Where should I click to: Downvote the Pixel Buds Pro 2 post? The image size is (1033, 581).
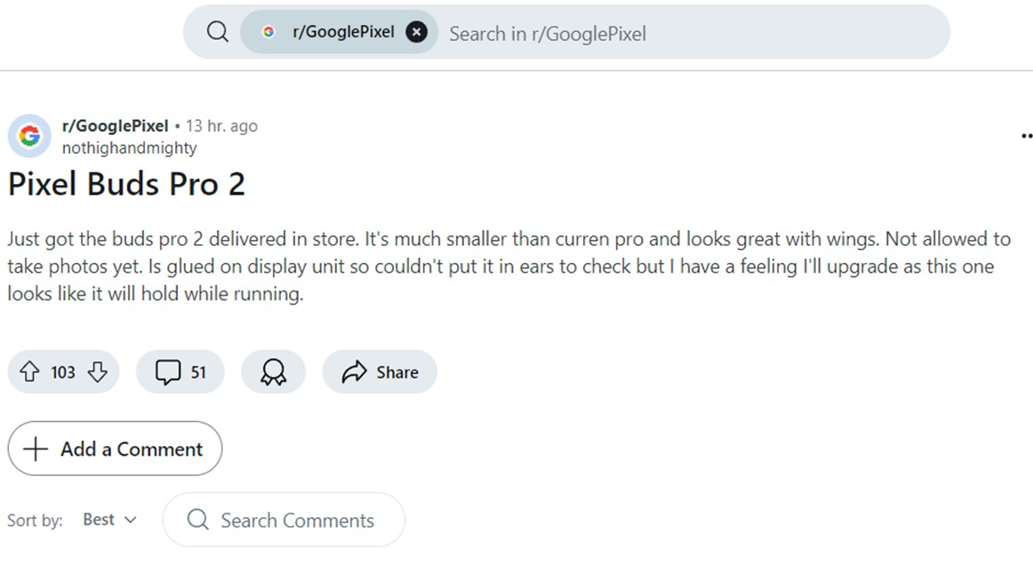pos(97,372)
